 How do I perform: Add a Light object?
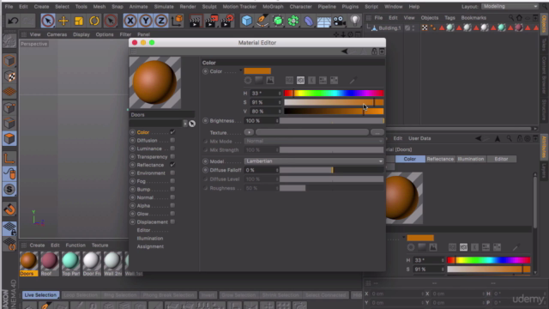coord(355,21)
